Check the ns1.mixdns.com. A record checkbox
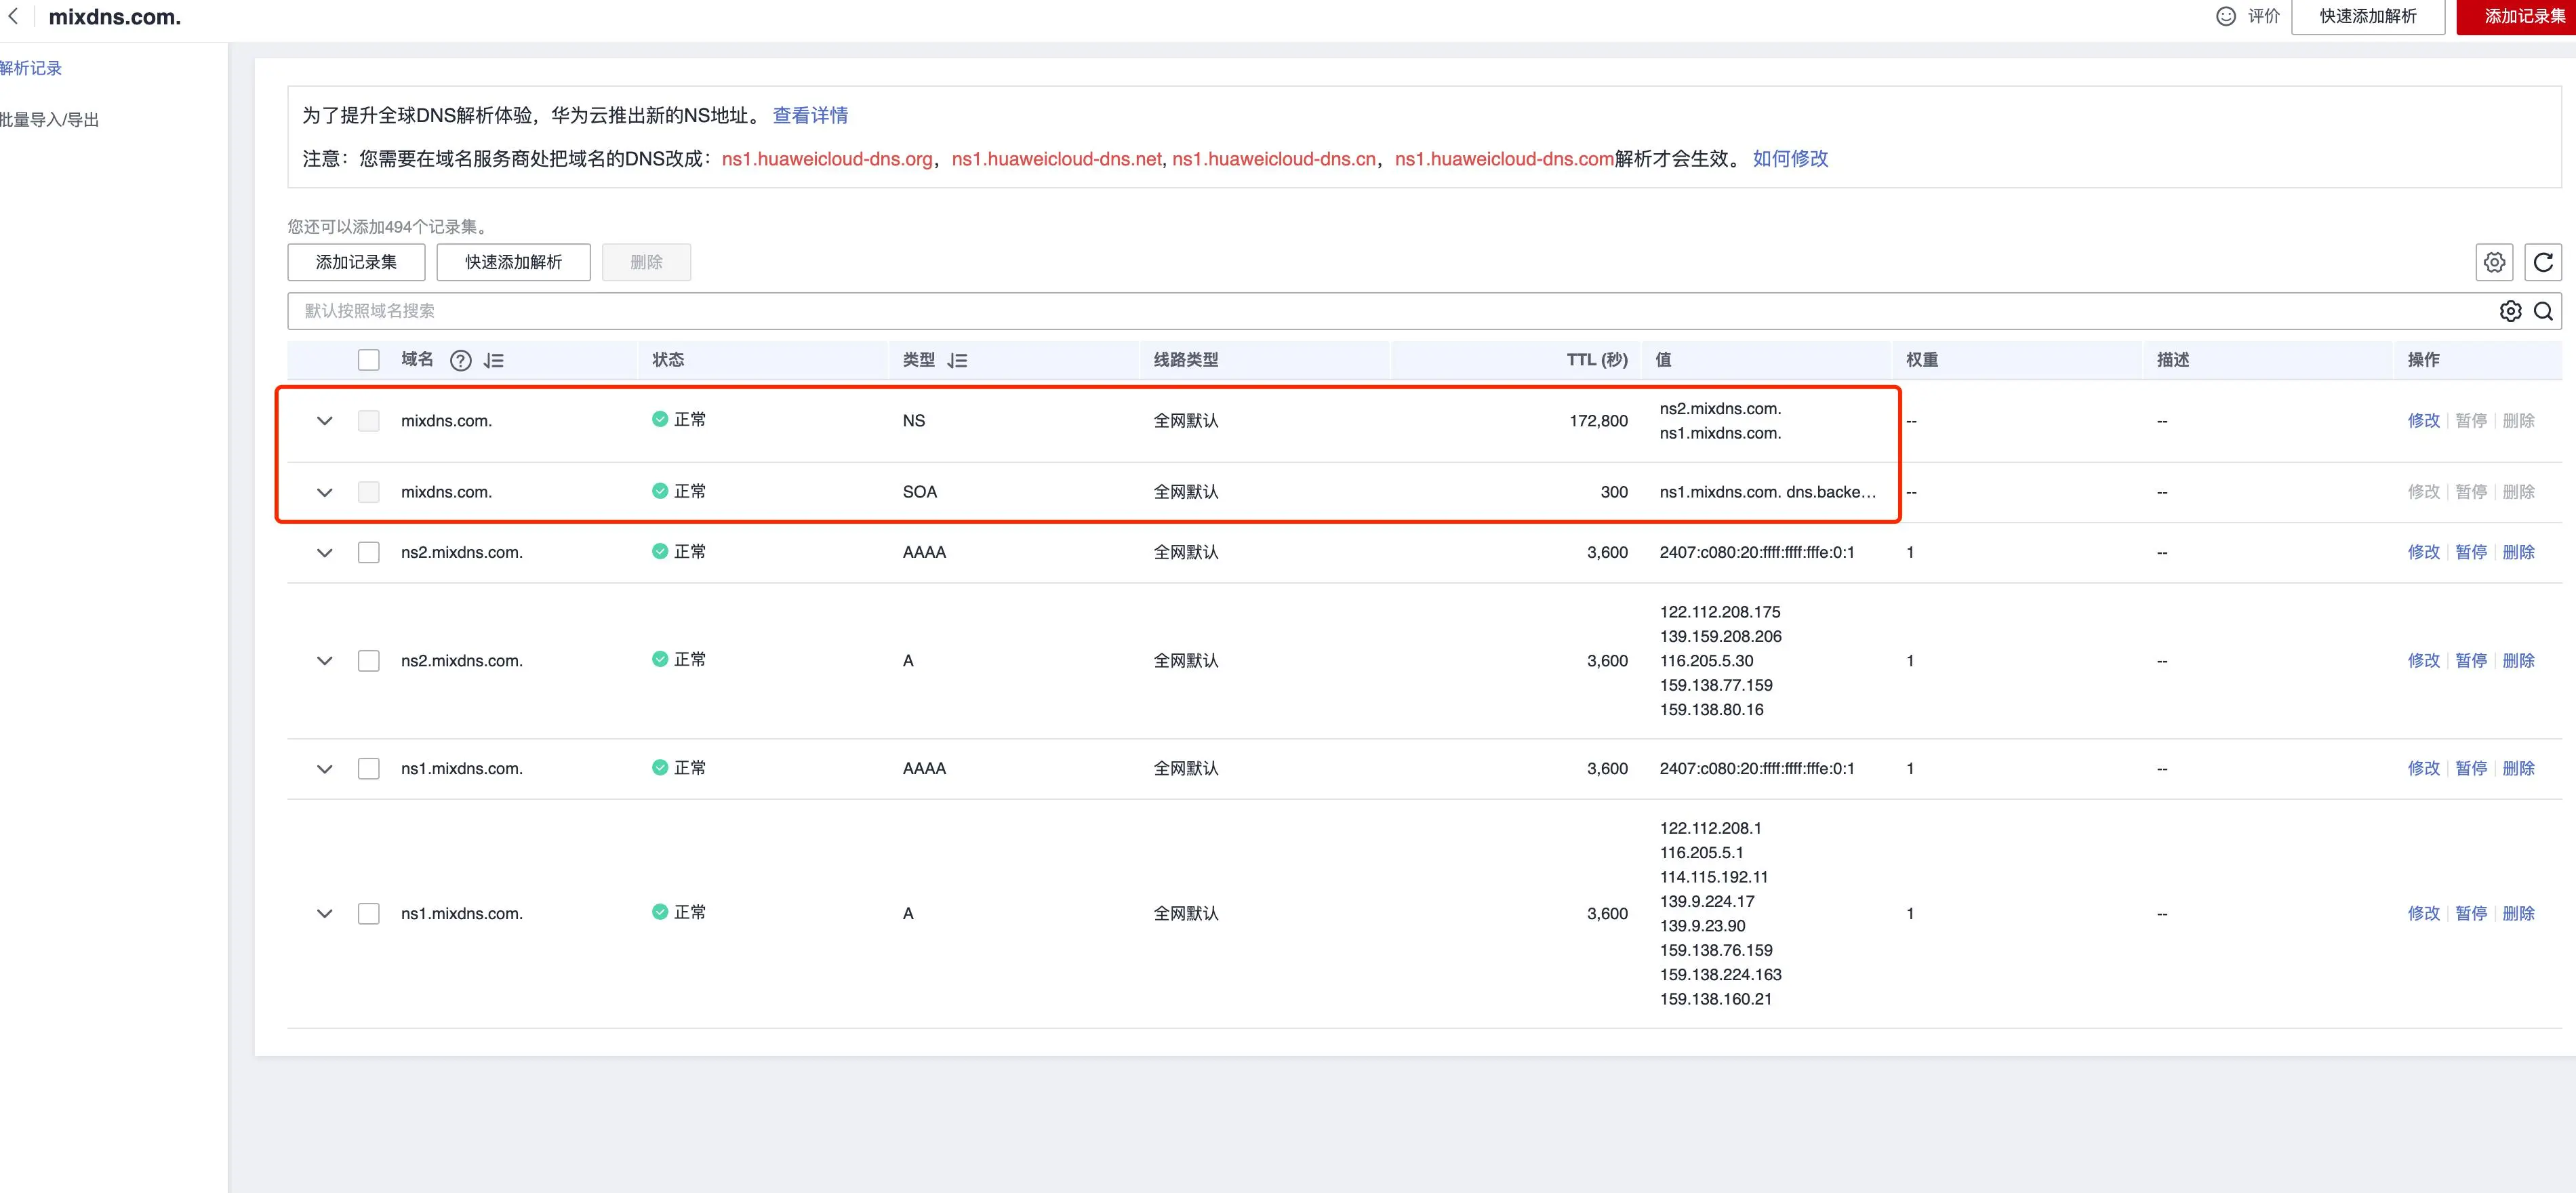 (x=369, y=914)
